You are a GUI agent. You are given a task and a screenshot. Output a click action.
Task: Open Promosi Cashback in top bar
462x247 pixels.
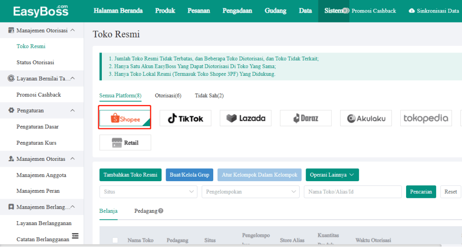[x=374, y=11]
